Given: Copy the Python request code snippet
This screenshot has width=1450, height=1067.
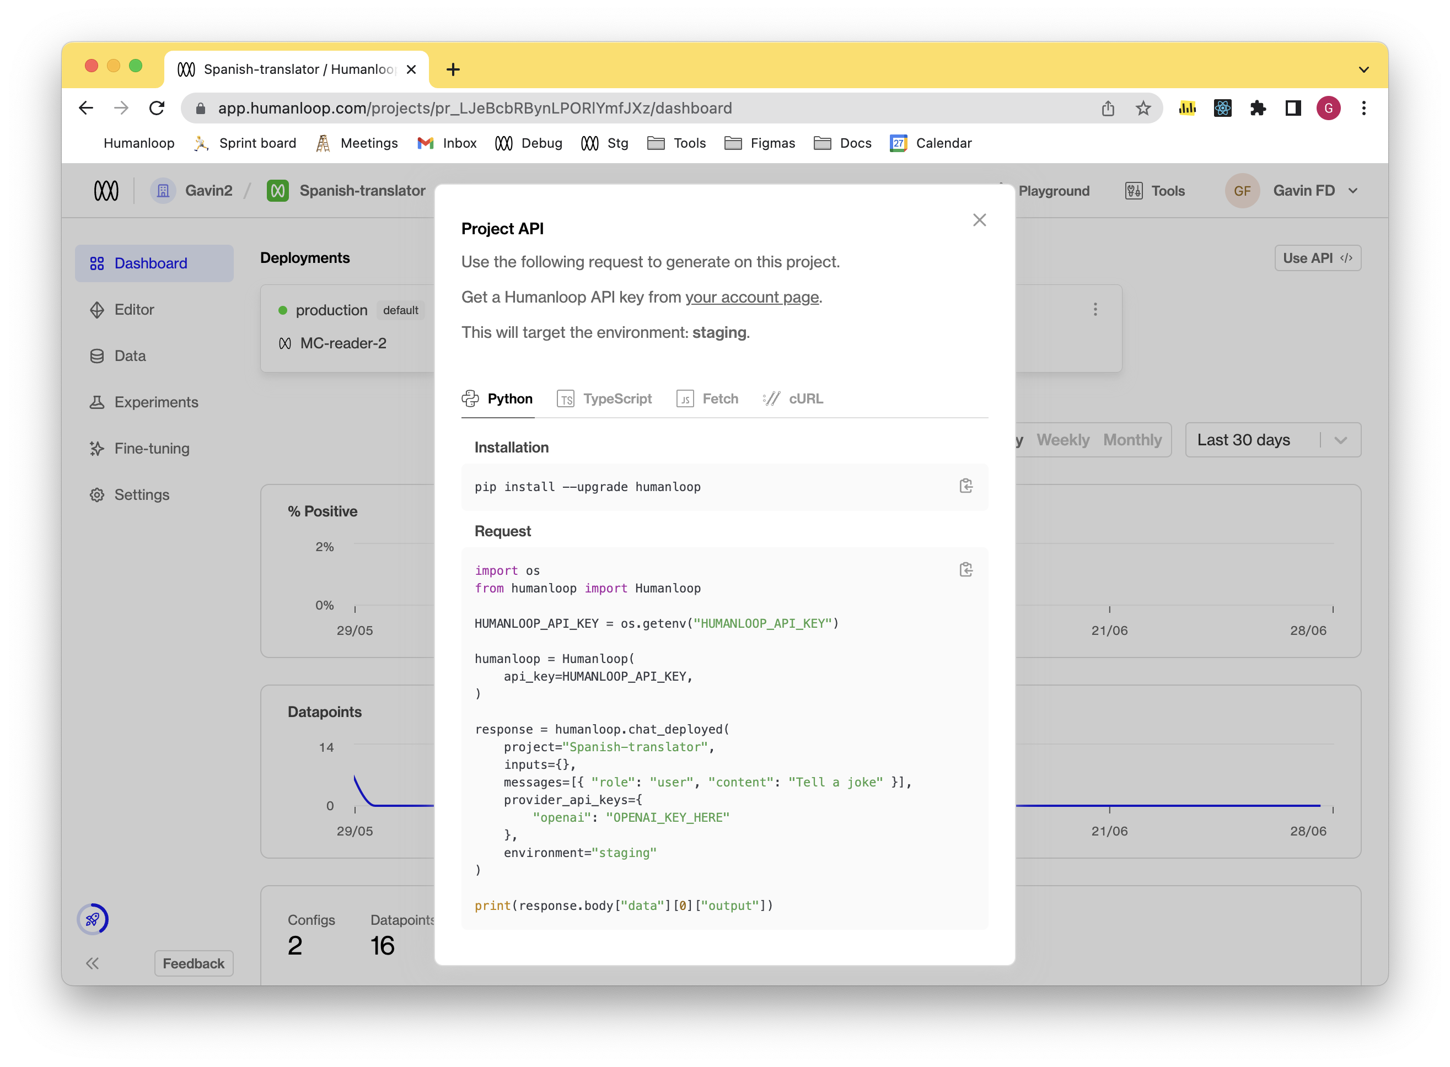Looking at the screenshot, I should point(966,569).
